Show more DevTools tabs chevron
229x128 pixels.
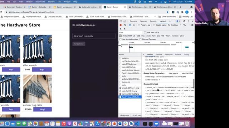pyautogui.click(x=170, y=21)
